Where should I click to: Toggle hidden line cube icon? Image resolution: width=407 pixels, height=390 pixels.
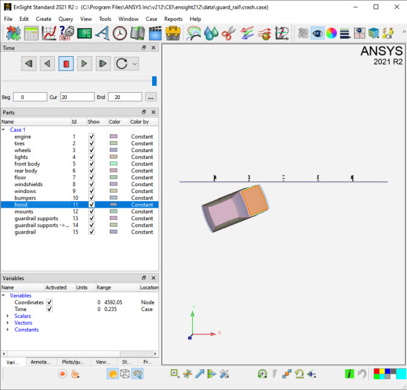pos(125,374)
